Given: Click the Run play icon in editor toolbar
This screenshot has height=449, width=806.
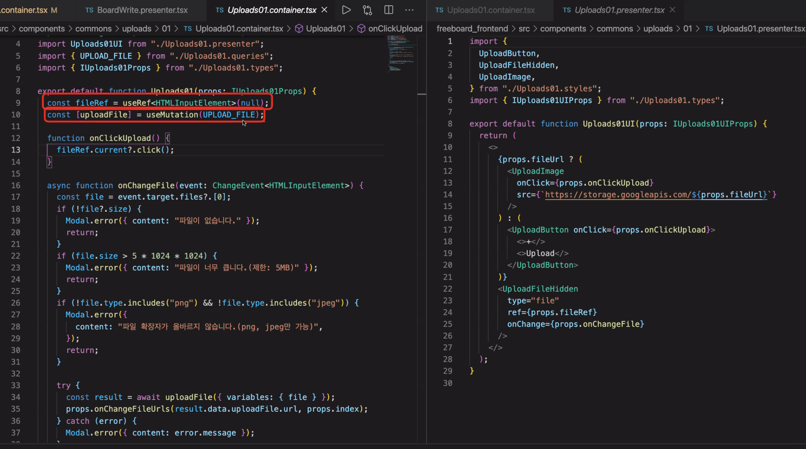Looking at the screenshot, I should [346, 10].
